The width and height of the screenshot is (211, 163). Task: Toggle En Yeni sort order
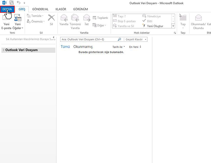pyautogui.click(x=135, y=47)
